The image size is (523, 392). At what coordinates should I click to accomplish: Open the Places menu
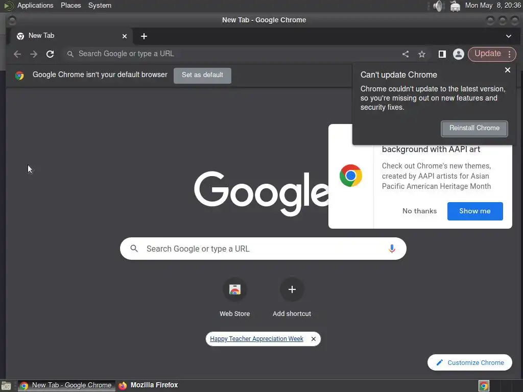click(x=70, y=5)
